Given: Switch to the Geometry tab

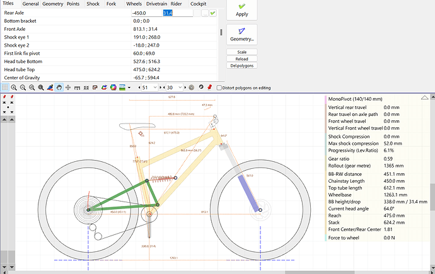Looking at the screenshot, I should point(53,4).
